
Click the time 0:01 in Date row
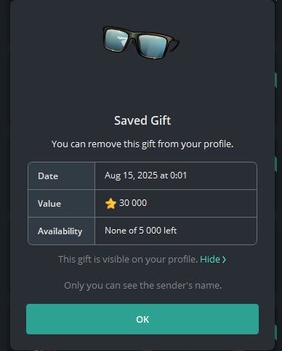tap(178, 175)
